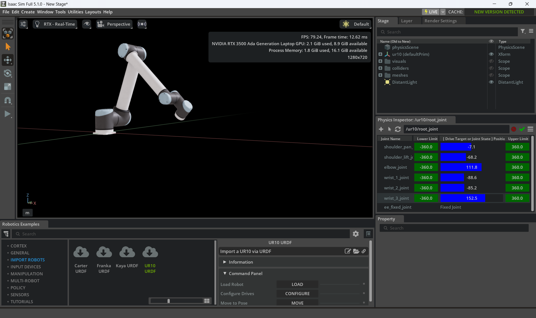Viewport: 536px width, 318px height.
Task: Open the Robotics Examples gear settings
Action: pos(356,234)
